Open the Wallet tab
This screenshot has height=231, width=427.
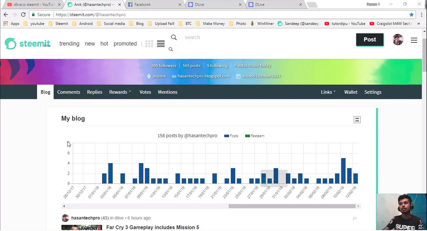(x=351, y=92)
